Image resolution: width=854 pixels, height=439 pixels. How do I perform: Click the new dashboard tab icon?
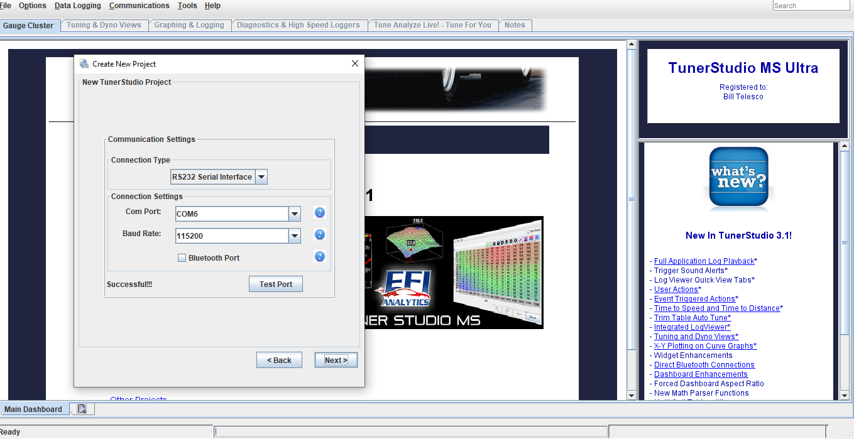[82, 409]
